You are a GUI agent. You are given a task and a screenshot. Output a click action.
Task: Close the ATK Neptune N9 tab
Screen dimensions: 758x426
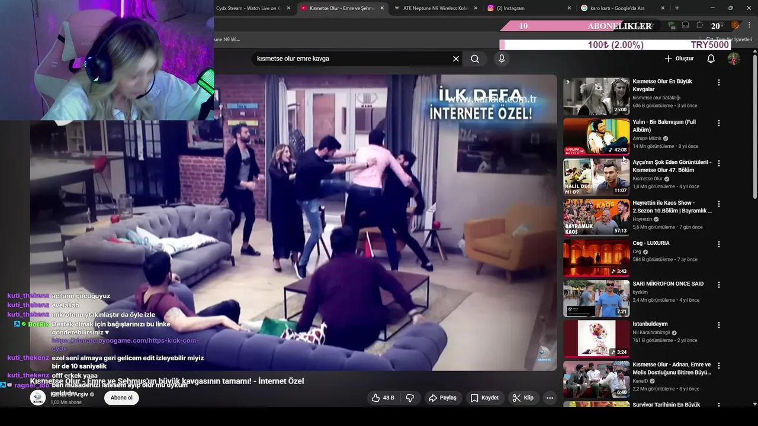[476, 8]
